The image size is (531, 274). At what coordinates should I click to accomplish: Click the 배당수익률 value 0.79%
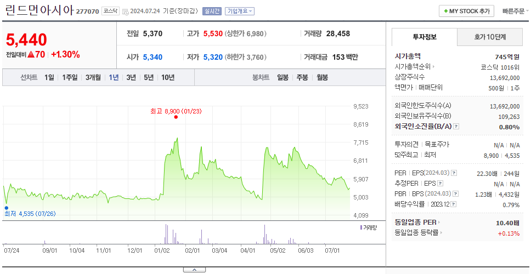click(511, 205)
